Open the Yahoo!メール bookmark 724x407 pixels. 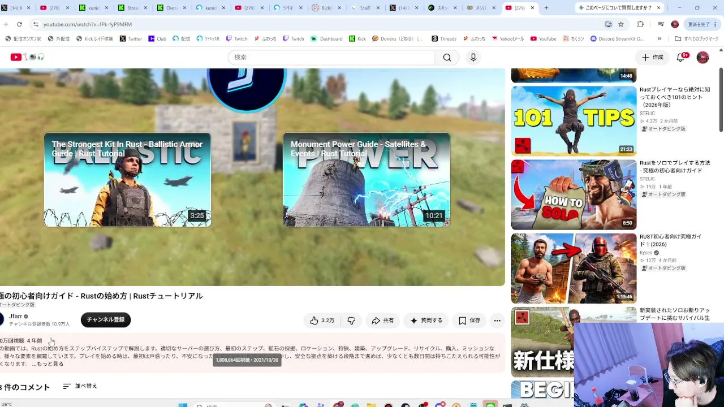pos(507,39)
